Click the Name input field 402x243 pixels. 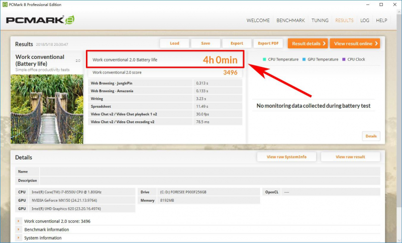click(x=210, y=172)
